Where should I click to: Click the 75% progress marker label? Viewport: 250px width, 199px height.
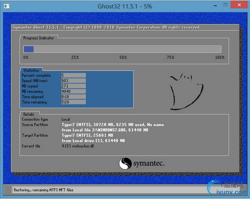170,57
